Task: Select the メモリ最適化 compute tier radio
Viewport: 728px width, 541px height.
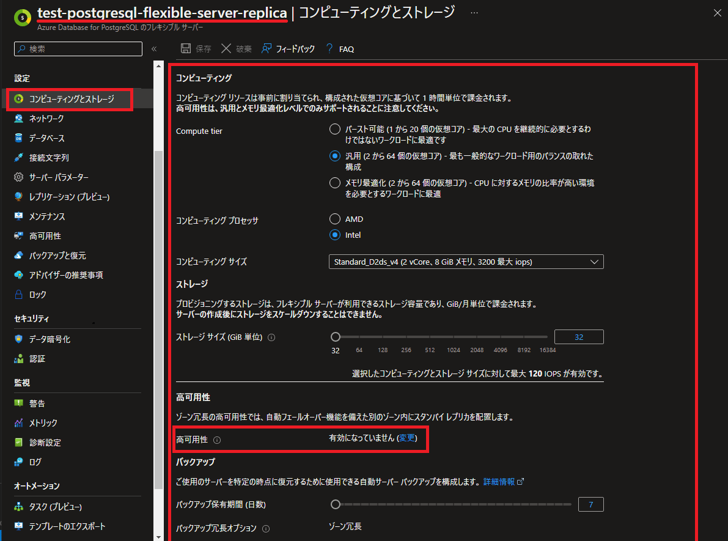Action: pos(335,183)
